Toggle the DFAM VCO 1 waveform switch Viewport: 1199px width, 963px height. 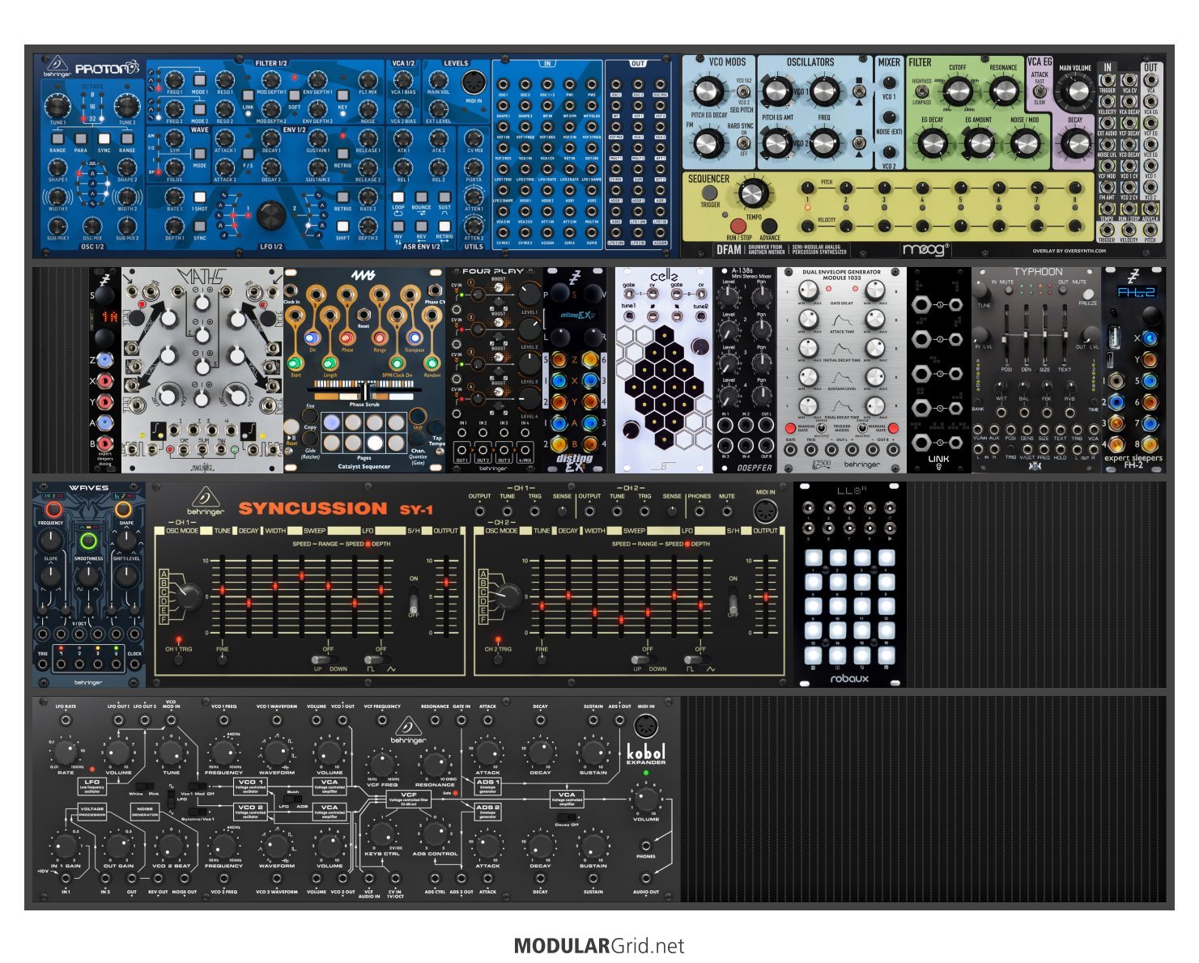click(x=859, y=91)
